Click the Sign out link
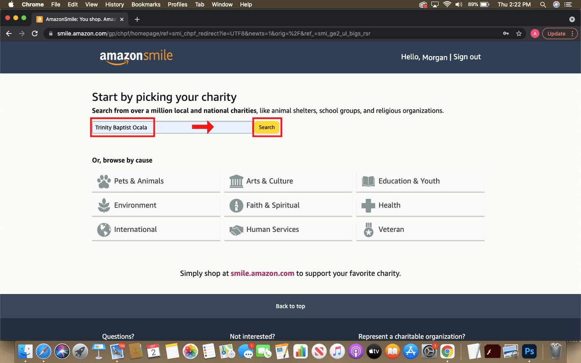Viewport: 581px width, 363px height. tap(467, 57)
